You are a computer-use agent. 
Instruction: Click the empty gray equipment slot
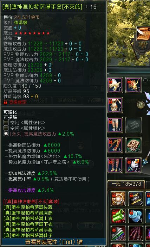133,125
